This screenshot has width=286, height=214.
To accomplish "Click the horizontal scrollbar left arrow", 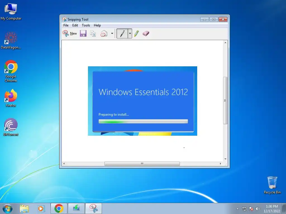I will pyautogui.click(x=64, y=164).
